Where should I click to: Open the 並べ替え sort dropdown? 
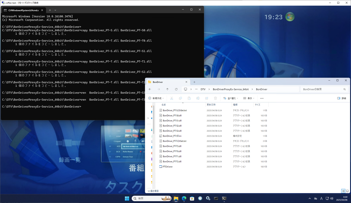point(231,98)
